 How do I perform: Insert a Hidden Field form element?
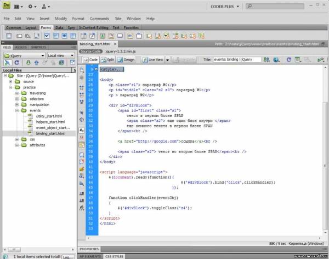(28, 36)
